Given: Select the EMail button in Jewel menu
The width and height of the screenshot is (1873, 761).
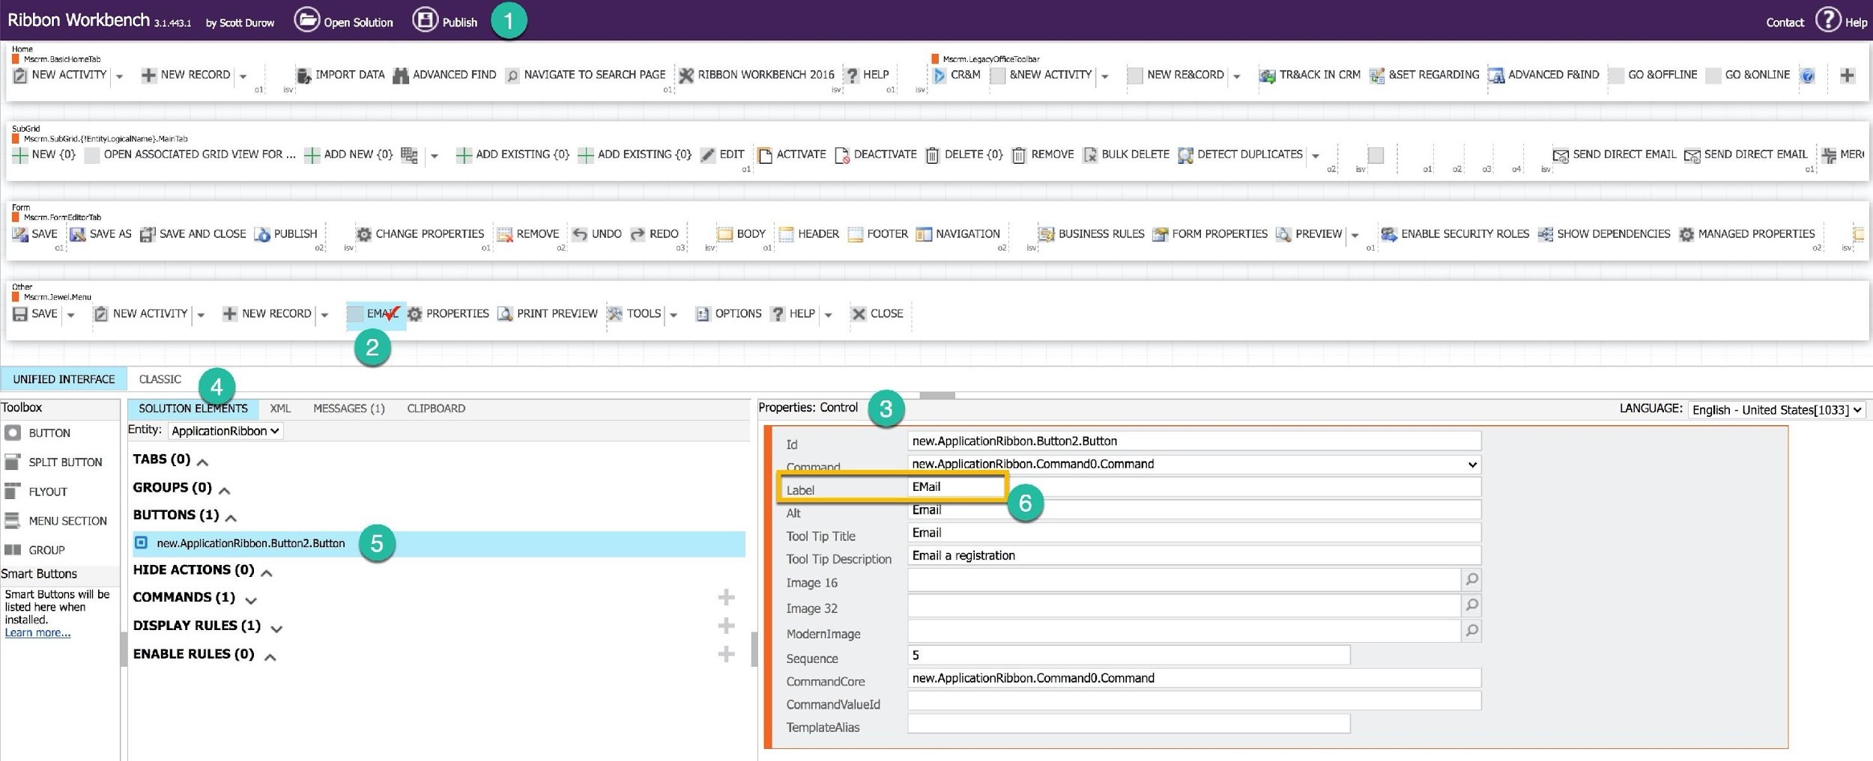Looking at the screenshot, I should (x=375, y=314).
